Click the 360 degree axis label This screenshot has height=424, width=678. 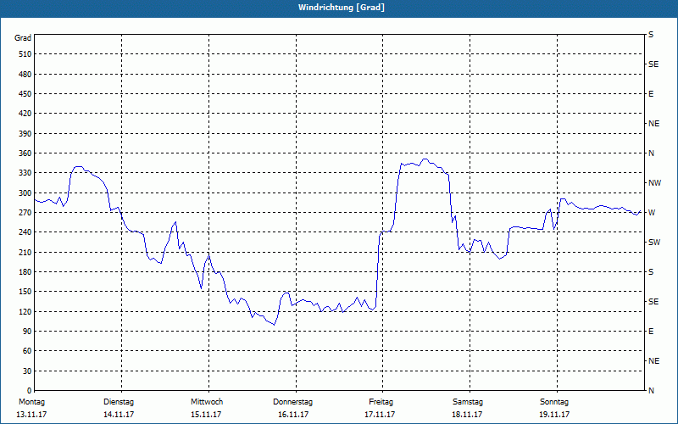pos(25,153)
